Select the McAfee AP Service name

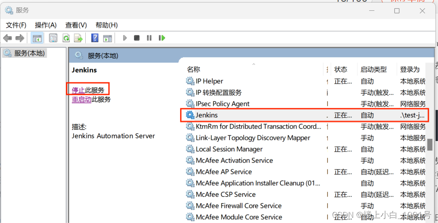coord(224,172)
